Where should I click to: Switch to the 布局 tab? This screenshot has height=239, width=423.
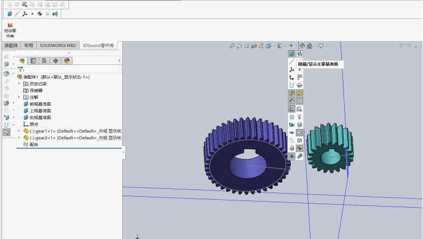28,46
